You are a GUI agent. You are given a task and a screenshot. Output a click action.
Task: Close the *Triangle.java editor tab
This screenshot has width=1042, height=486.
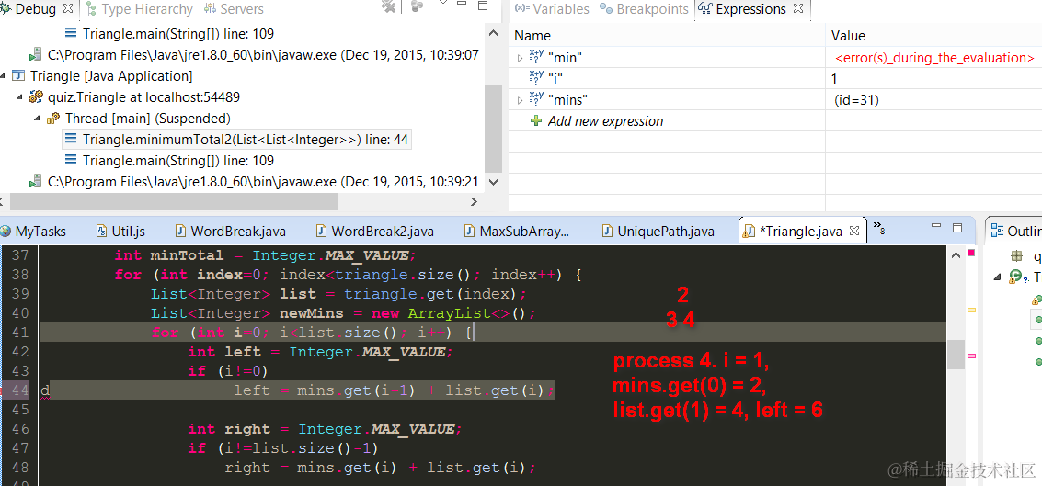click(855, 231)
